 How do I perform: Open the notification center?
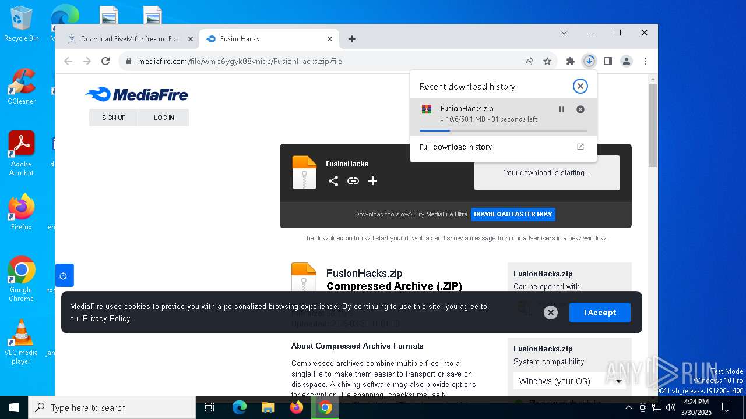pos(727,407)
